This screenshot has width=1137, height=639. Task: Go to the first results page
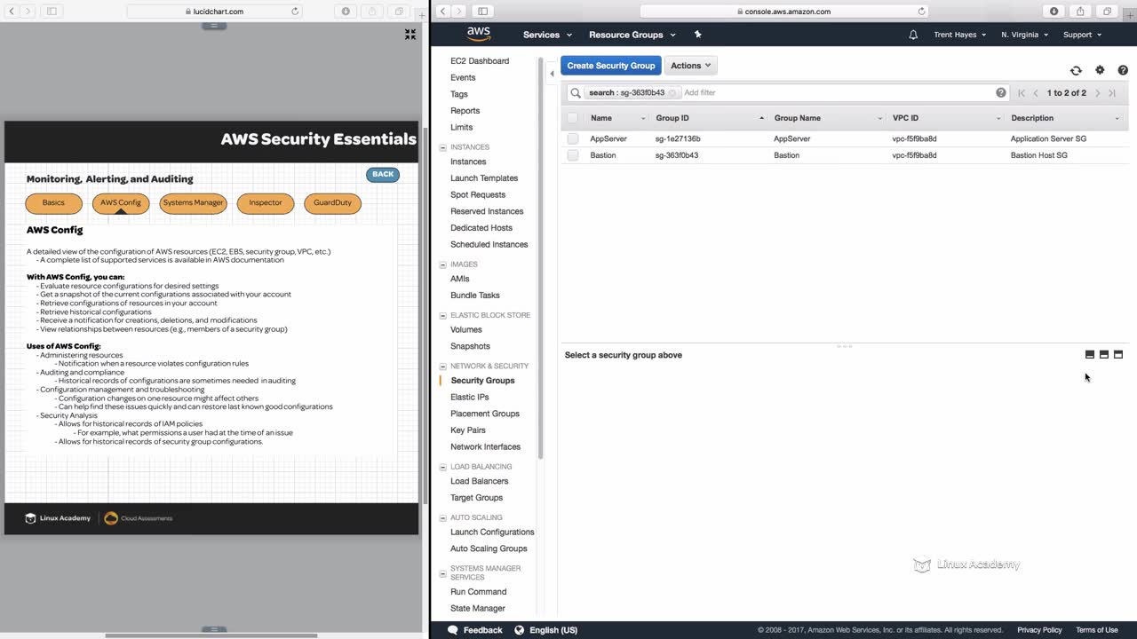click(x=1022, y=93)
